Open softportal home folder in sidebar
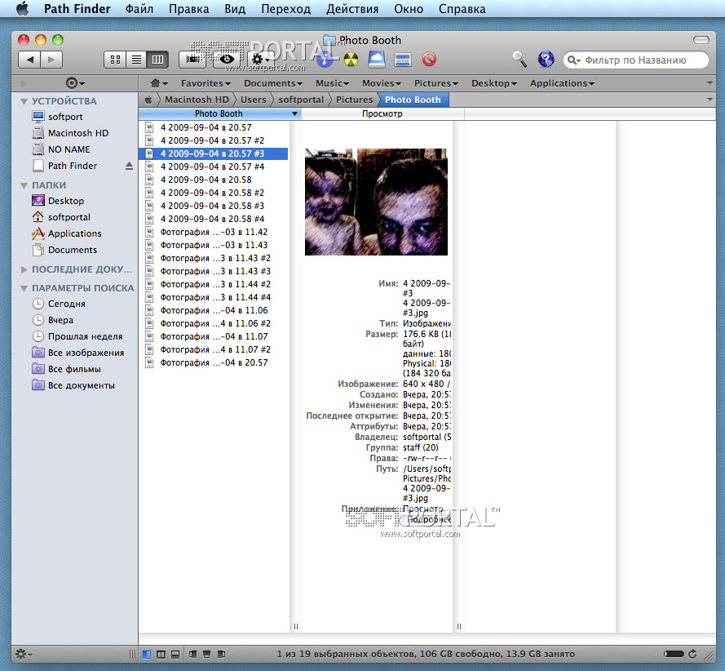The width and height of the screenshot is (725, 671). [x=69, y=217]
